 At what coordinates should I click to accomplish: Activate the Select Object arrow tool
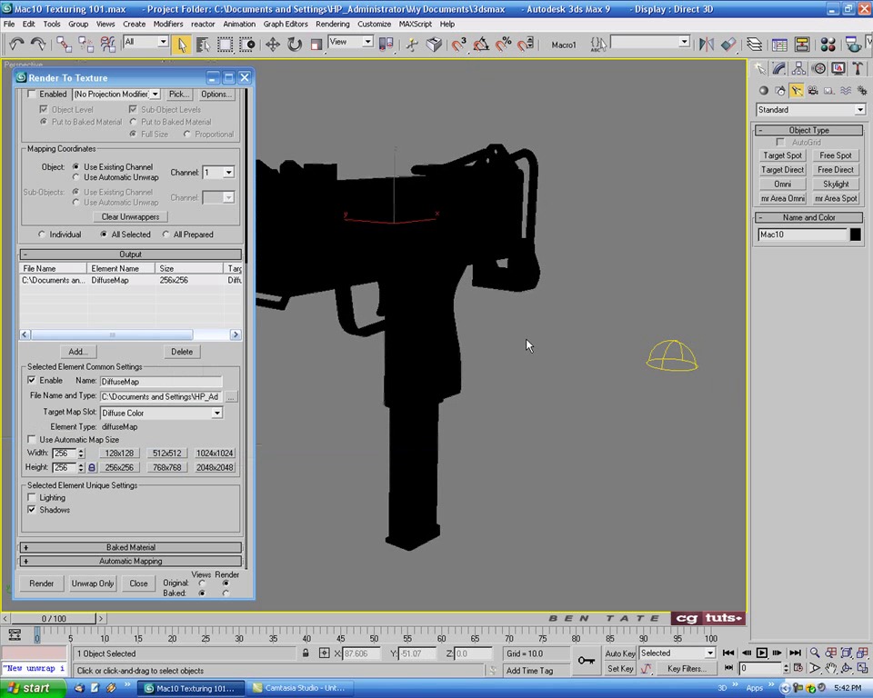tap(182, 45)
